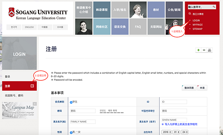Screen dimensions: 223x135
Task: Click the Sogang University logo
Action: (x=38, y=14)
